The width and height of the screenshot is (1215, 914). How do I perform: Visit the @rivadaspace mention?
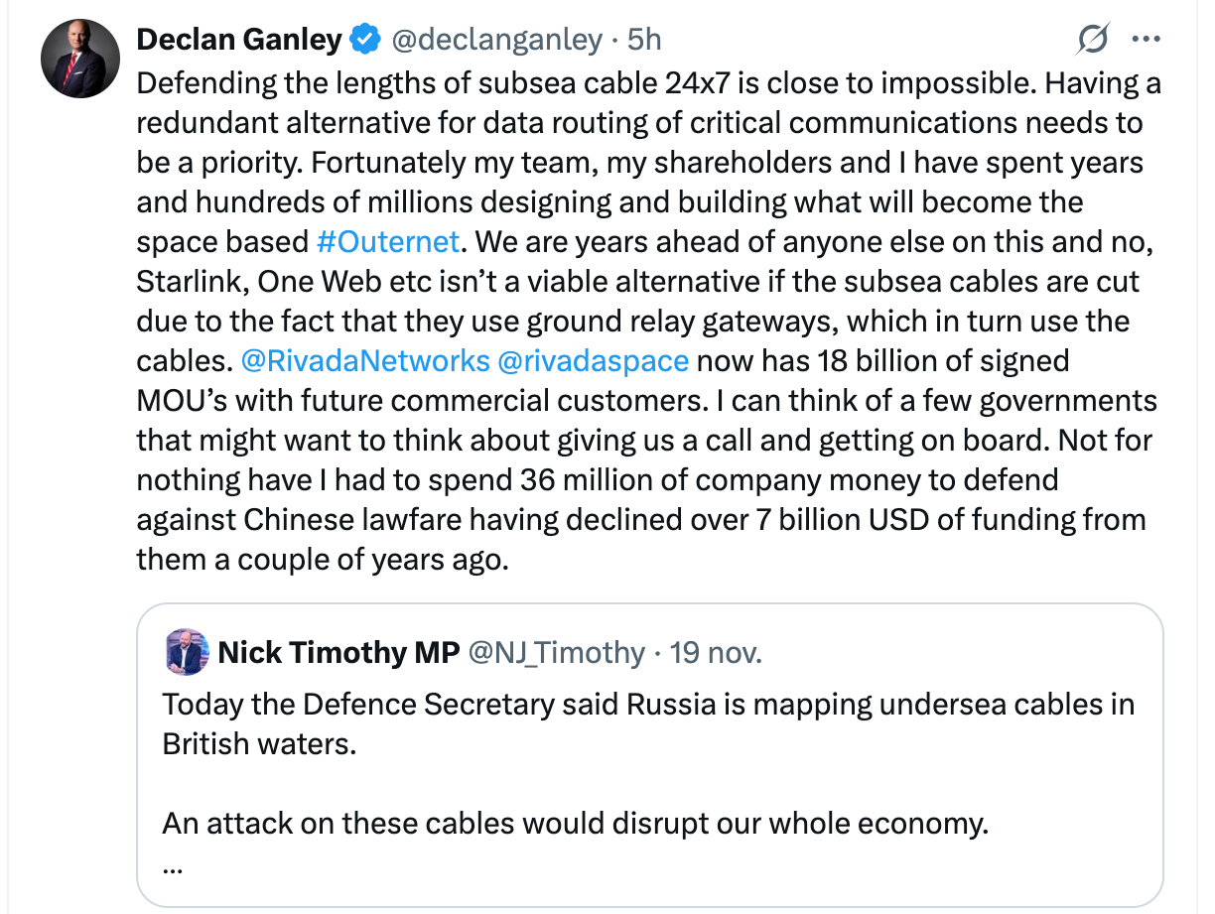(x=593, y=361)
